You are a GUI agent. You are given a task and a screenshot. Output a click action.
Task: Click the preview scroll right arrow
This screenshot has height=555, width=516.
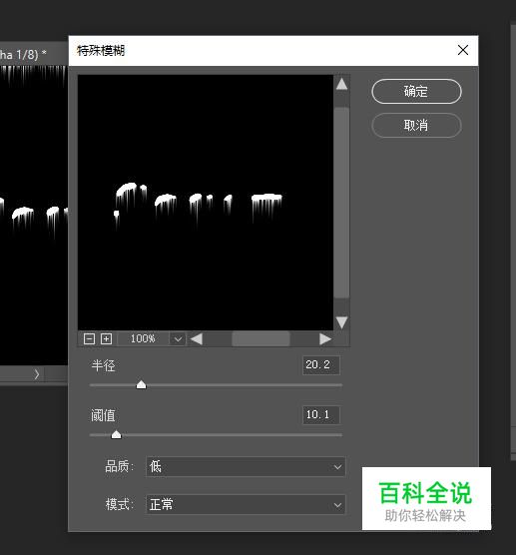click(x=325, y=339)
